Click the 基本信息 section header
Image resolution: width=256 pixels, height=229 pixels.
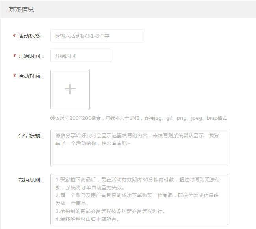[x=21, y=9]
